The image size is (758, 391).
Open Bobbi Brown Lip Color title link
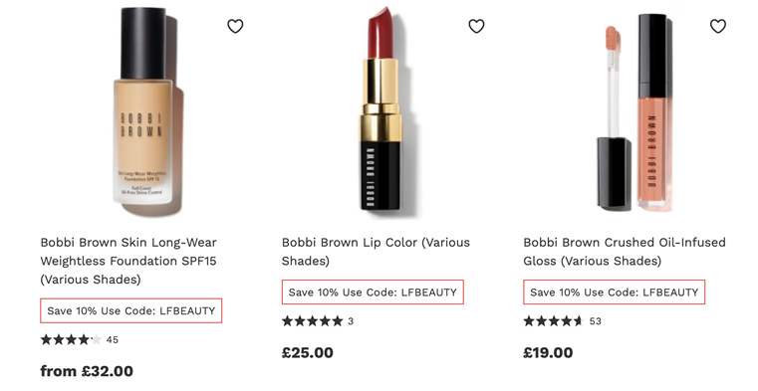tap(376, 252)
